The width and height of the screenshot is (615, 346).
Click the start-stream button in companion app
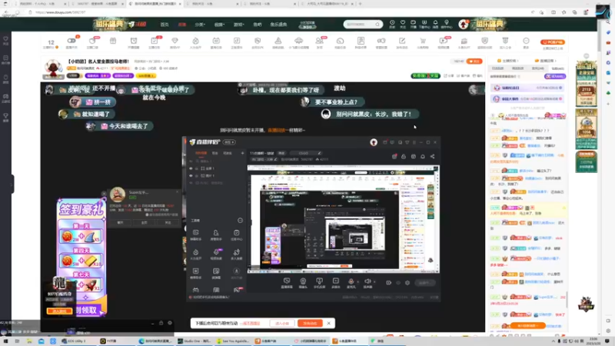point(425,282)
